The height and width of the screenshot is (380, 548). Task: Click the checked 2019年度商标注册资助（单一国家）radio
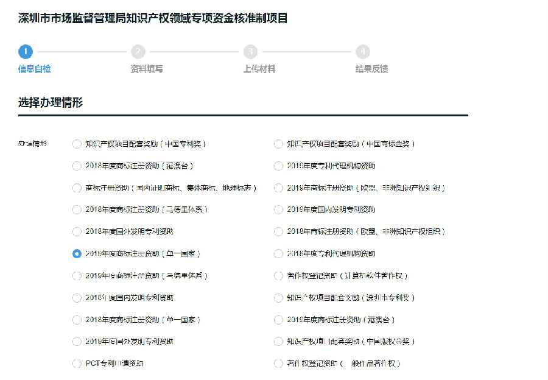77,254
